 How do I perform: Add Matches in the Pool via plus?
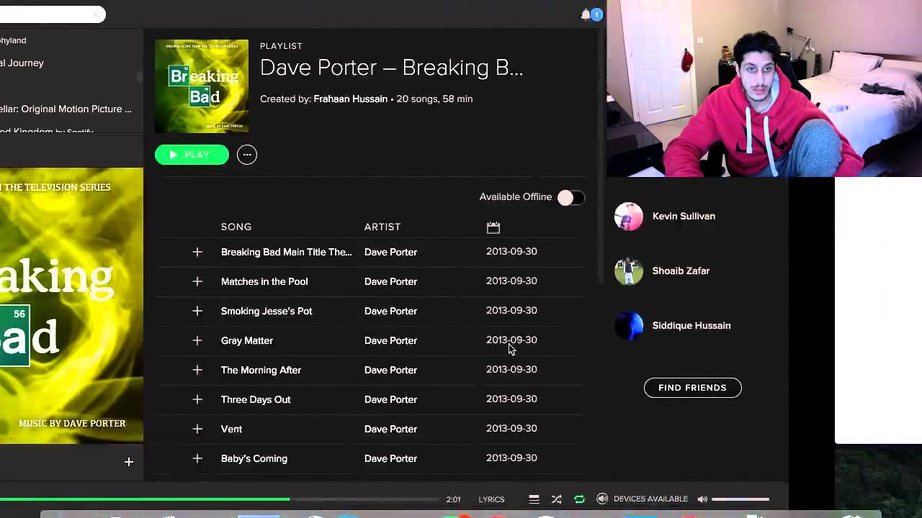197,281
